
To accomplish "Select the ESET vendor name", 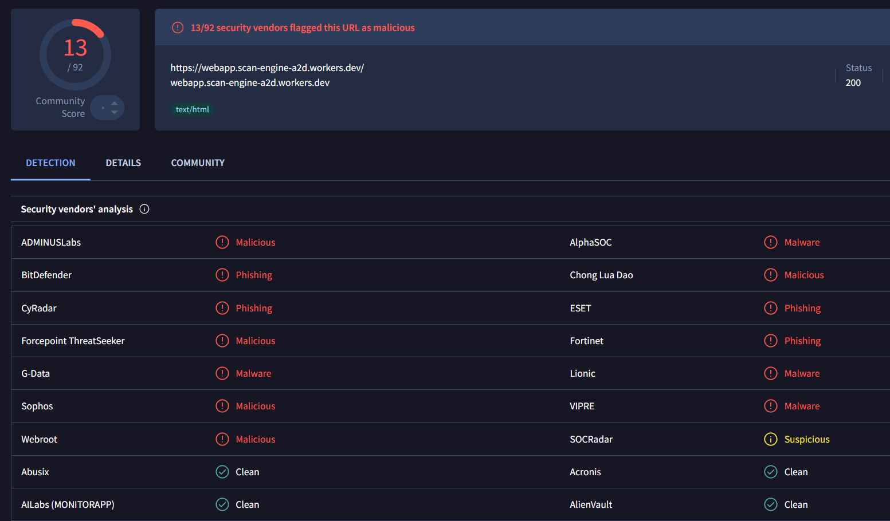I will (x=581, y=308).
